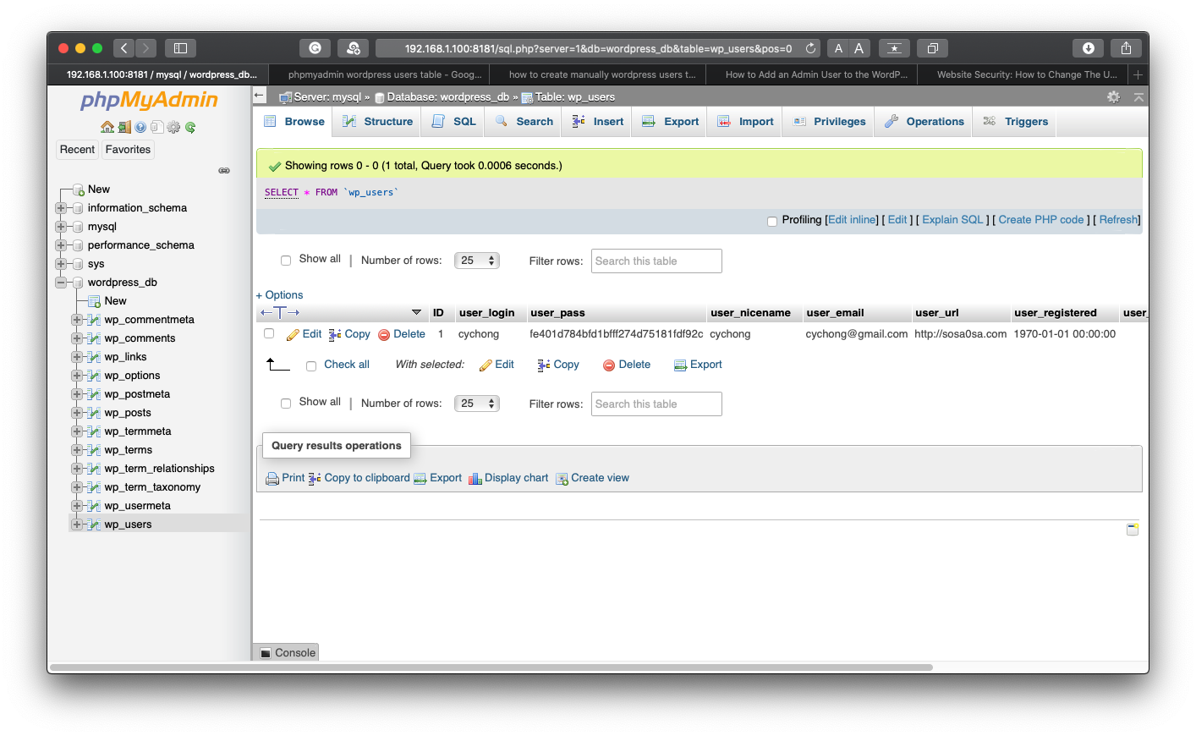Click the hide navigation panel left arrow
This screenshot has height=736, width=1196.
click(x=260, y=96)
